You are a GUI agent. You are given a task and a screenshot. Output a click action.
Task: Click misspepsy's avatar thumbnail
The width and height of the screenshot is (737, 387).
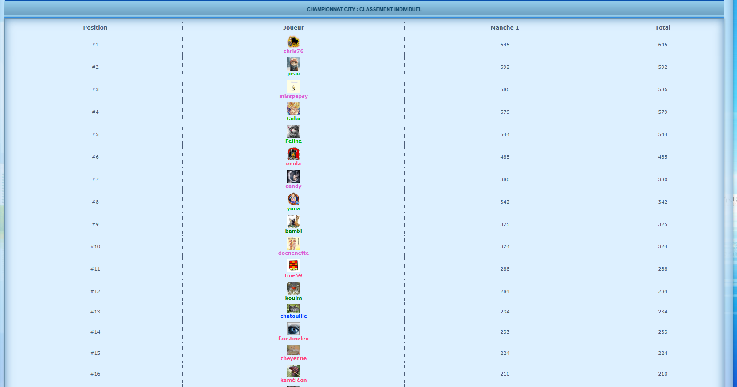pos(293,86)
